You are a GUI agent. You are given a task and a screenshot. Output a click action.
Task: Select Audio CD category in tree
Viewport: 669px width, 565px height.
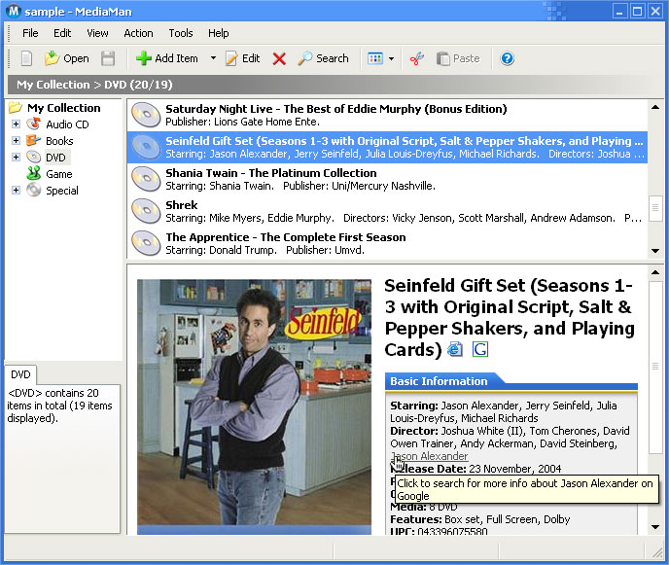[67, 124]
